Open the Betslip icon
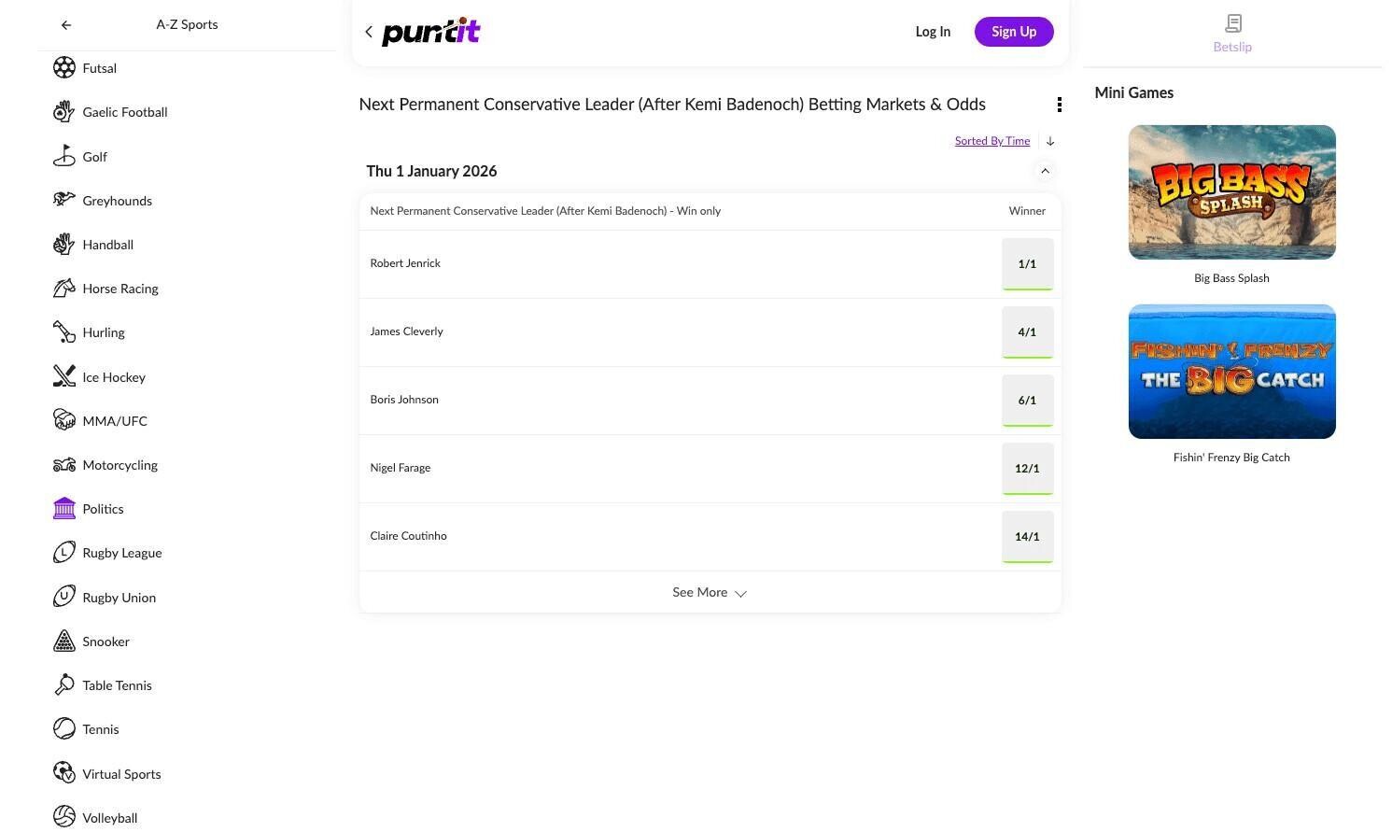1392x832 pixels. coord(1232,23)
